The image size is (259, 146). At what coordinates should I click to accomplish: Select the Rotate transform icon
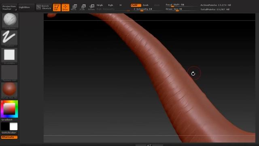click(91, 7)
